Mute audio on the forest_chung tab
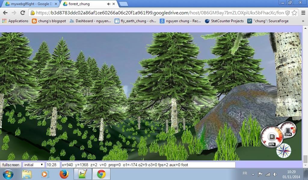This screenshot has height=180, width=308. pyautogui.click(x=109, y=4)
